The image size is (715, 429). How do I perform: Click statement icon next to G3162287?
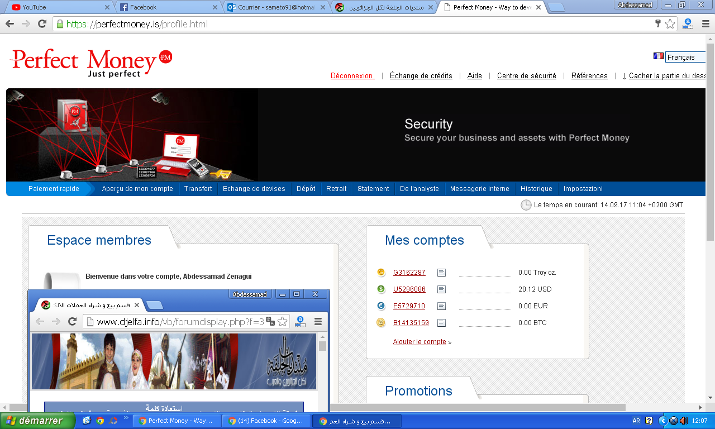pos(441,273)
